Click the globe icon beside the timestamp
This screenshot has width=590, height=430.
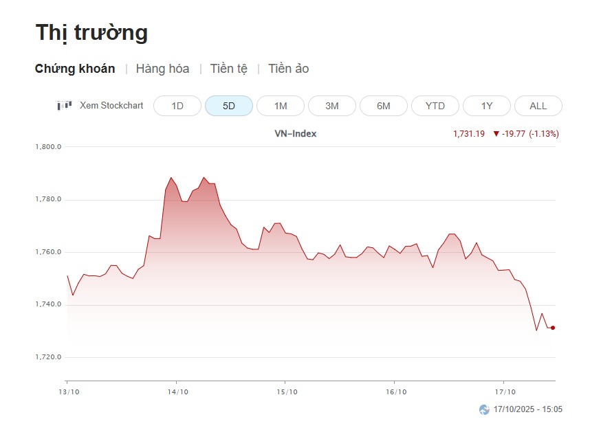click(484, 409)
